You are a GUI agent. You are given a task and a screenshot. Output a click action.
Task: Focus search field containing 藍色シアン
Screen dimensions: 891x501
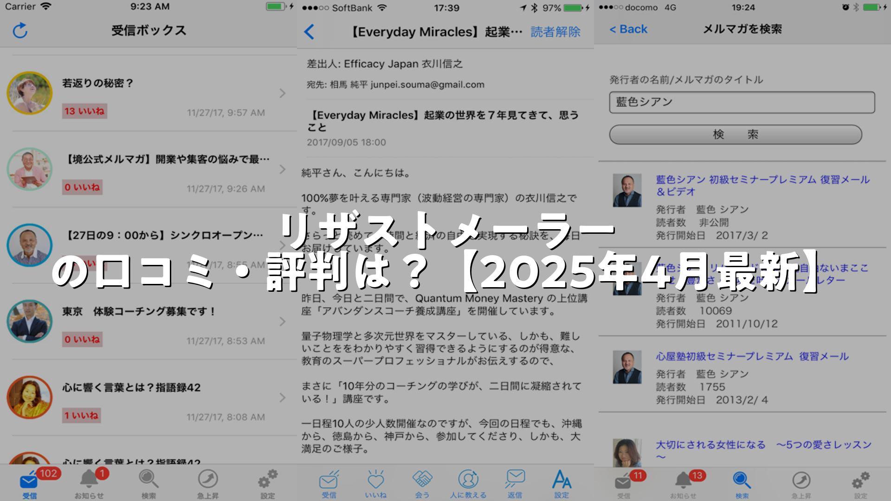[x=742, y=103]
